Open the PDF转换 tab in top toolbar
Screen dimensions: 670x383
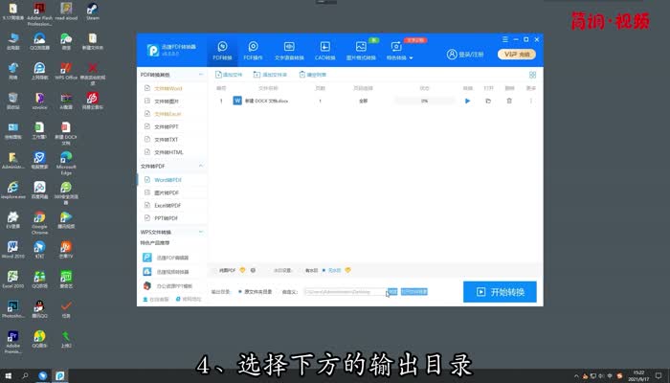click(x=222, y=51)
